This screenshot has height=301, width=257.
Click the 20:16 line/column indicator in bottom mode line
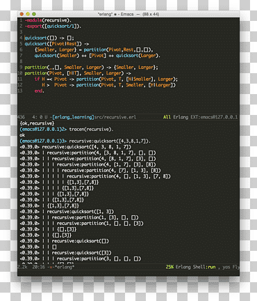click(39, 267)
